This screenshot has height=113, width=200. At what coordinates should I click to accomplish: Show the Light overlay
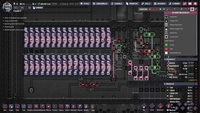(x=164, y=9)
